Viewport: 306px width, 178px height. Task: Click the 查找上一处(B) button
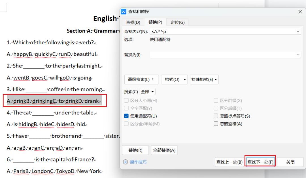point(229,162)
